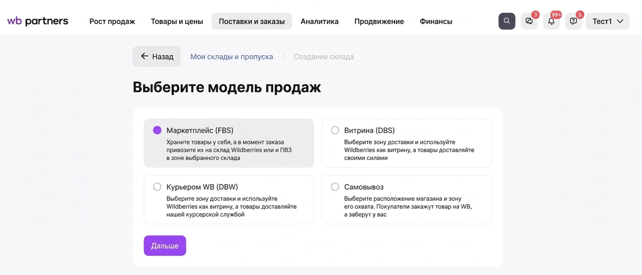Open chats icon with badge 3
Screen dimensions: 642x275
point(529,21)
